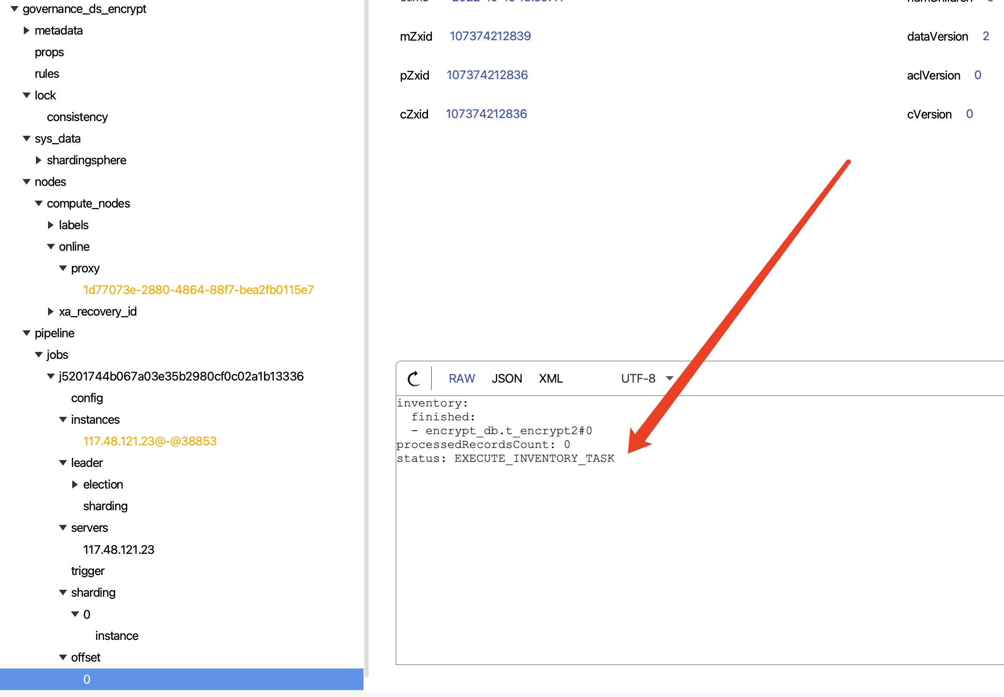Switch to XML view tab
1004x697 pixels.
click(550, 378)
